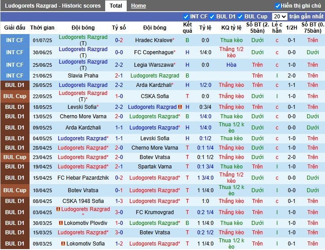Image resolution: width=325 pixels, height=250 pixels.
Task: Click FC Krumovgrad team name
Action: pos(154,212)
